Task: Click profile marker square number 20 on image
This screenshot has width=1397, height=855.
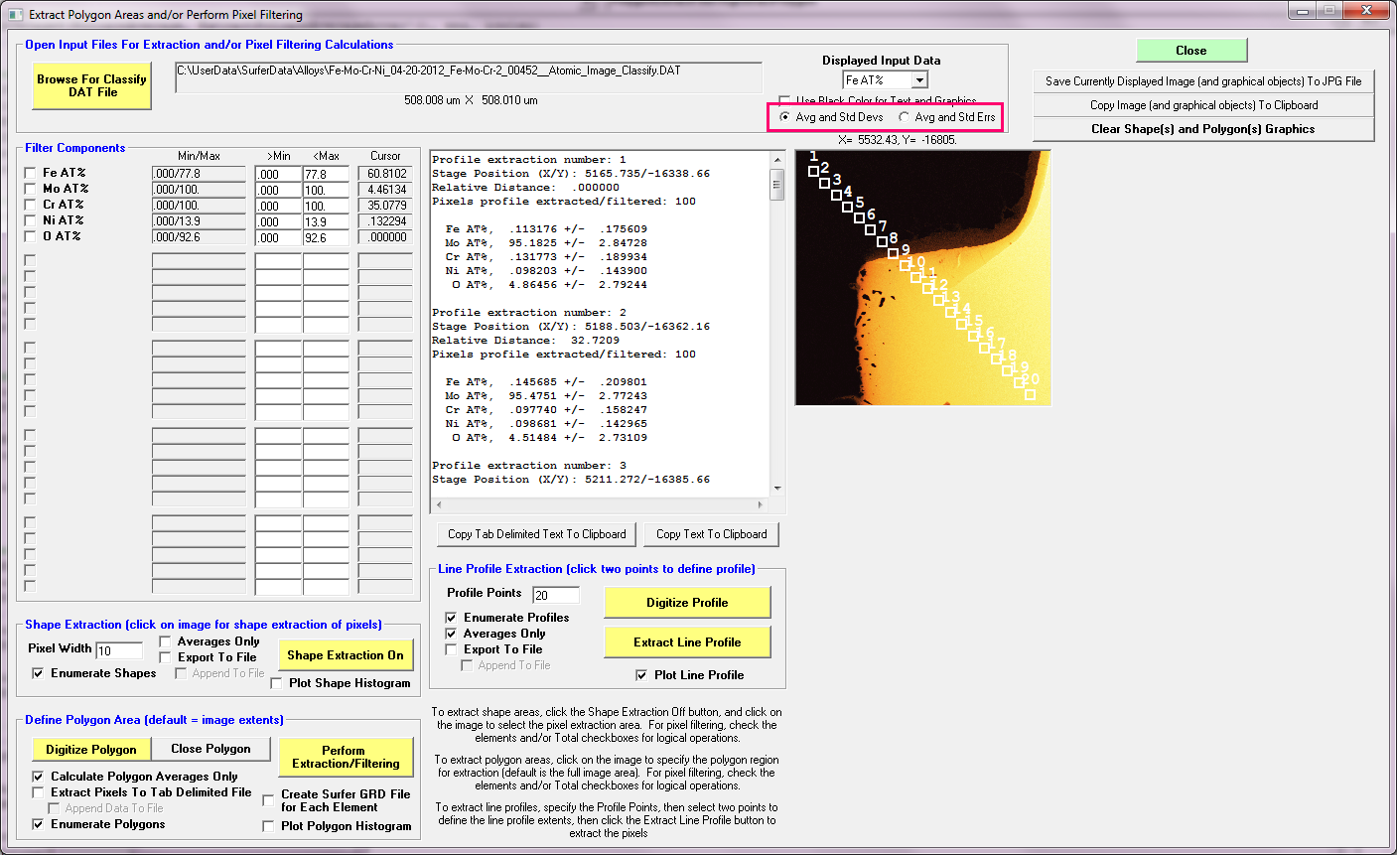Action: (1030, 394)
